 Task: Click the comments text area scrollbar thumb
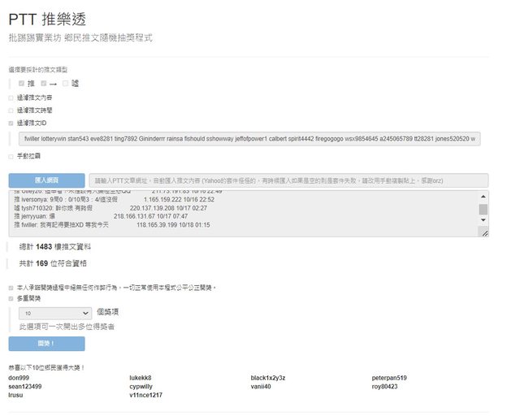(x=483, y=210)
